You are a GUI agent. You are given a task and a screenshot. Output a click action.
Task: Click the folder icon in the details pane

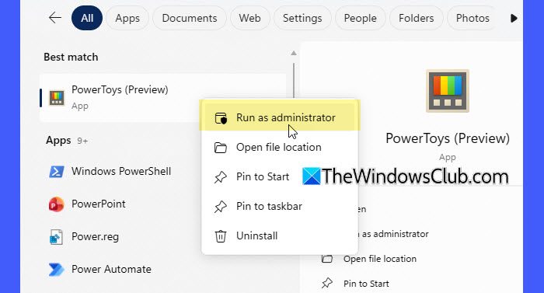[327, 259]
